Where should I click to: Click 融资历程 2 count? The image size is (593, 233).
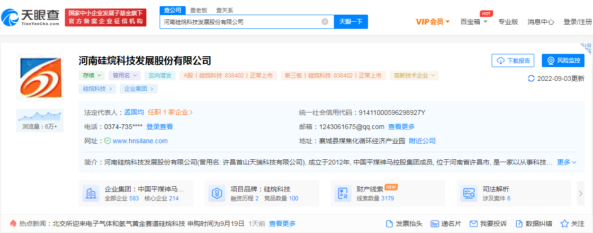[244, 198]
